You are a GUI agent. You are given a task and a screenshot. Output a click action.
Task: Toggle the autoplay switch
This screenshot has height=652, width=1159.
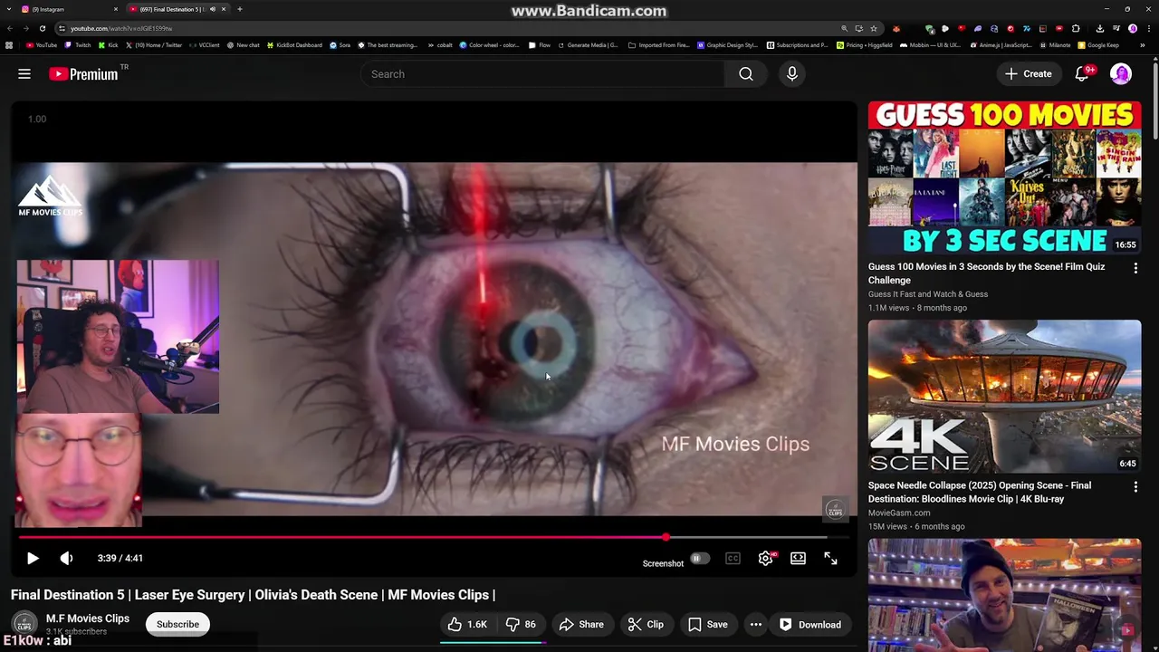pos(698,559)
